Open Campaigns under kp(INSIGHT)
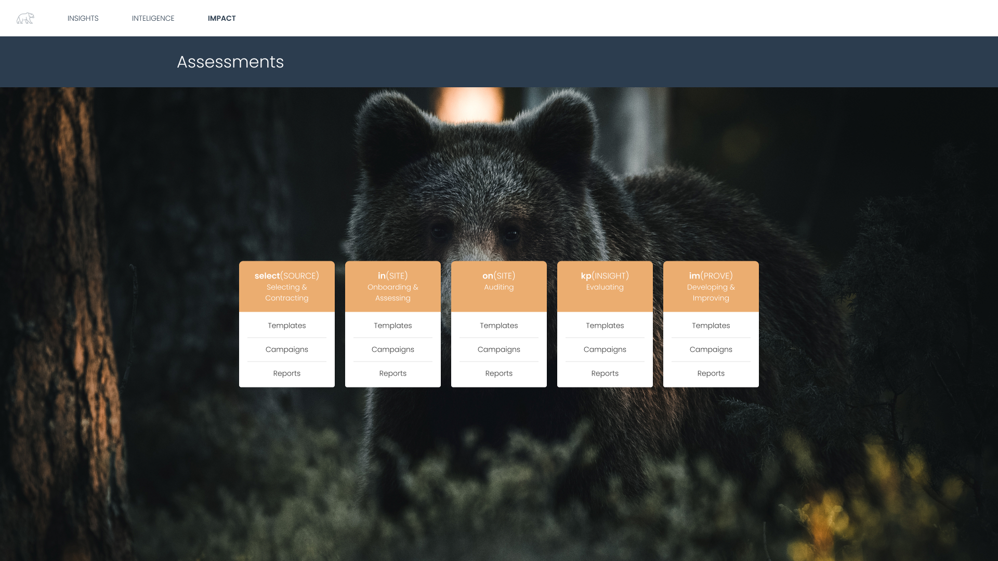Viewport: 998px width, 561px height. point(605,349)
